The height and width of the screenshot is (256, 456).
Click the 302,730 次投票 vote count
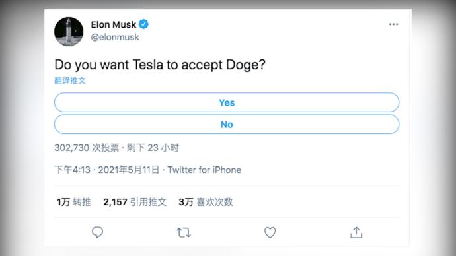point(87,148)
